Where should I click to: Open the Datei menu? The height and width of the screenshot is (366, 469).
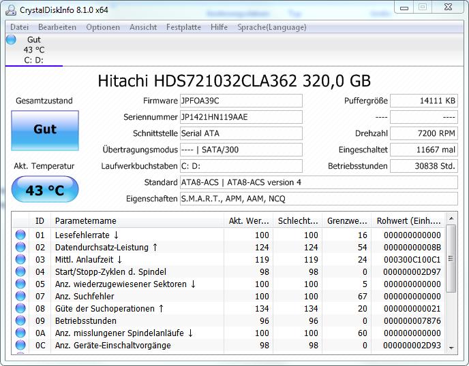pos(20,27)
